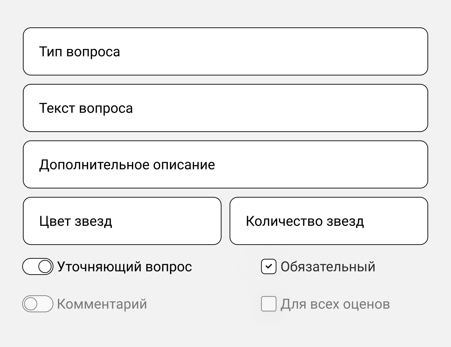Screen dimensions: 451x347
Task: Open the "Цвет звезд" color selector
Action: (x=122, y=221)
